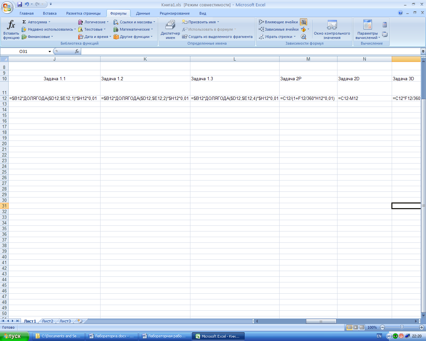Click the horizontal scrollbar thumb

[x=321, y=321]
